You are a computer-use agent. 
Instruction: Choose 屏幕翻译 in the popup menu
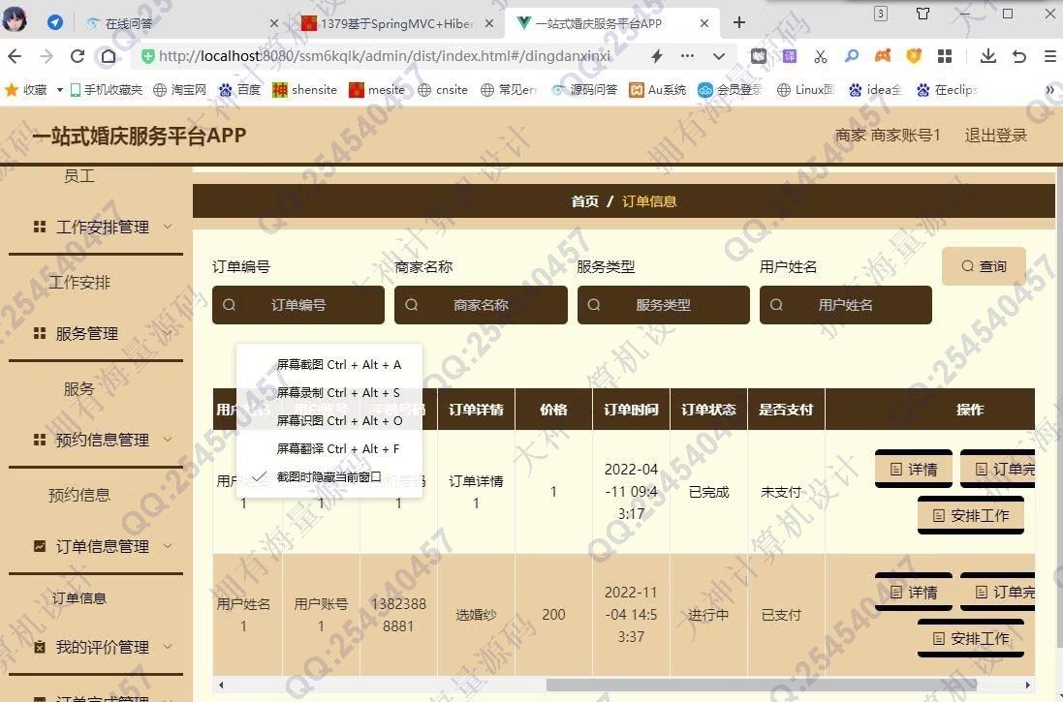[337, 448]
